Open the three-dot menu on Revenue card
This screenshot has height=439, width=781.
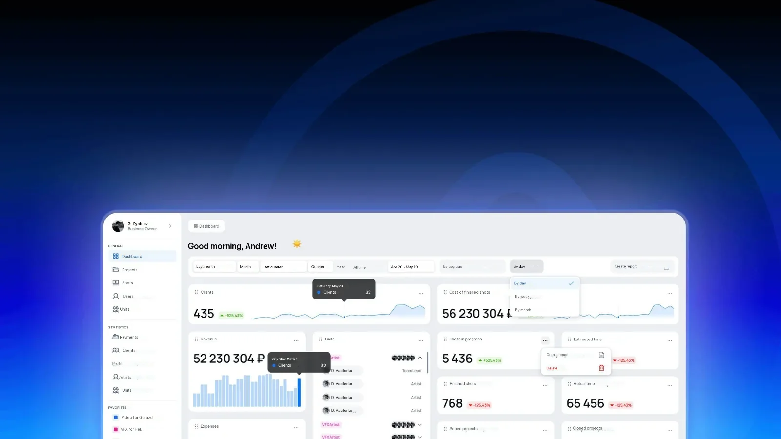click(296, 340)
